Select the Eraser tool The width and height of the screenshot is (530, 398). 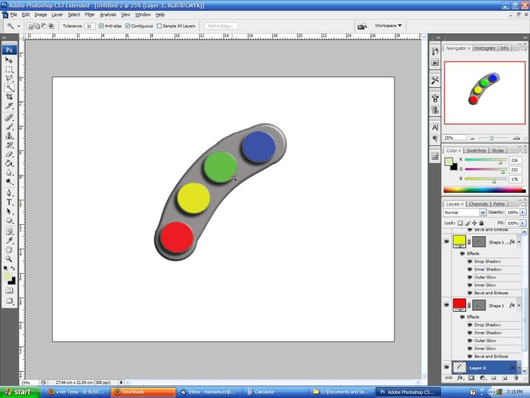pyautogui.click(x=9, y=154)
